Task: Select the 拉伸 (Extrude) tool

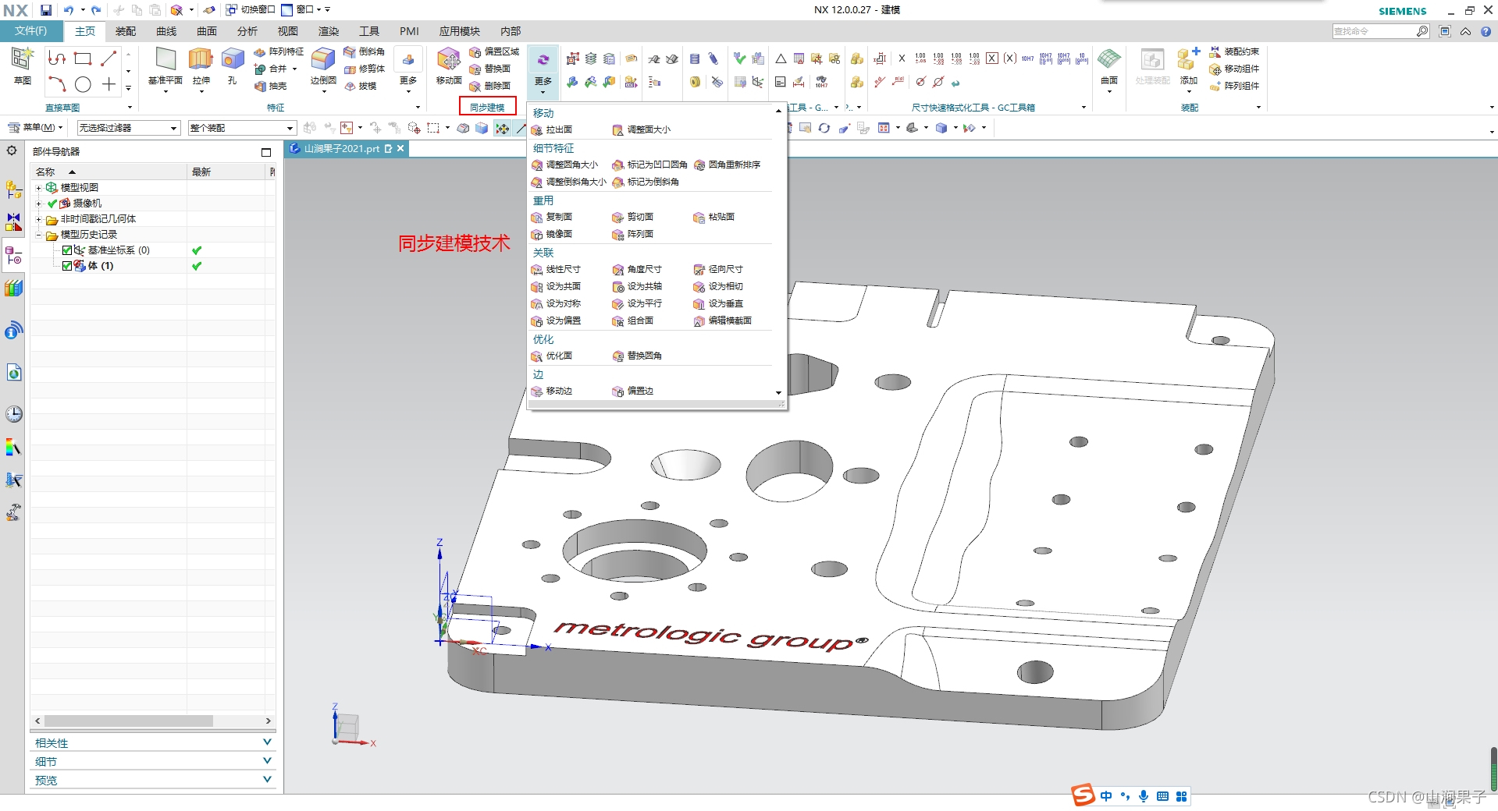Action: pyautogui.click(x=201, y=66)
